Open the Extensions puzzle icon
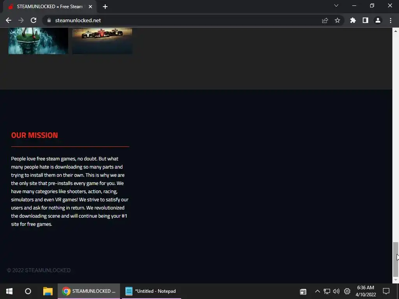The width and height of the screenshot is (399, 299). [353, 20]
